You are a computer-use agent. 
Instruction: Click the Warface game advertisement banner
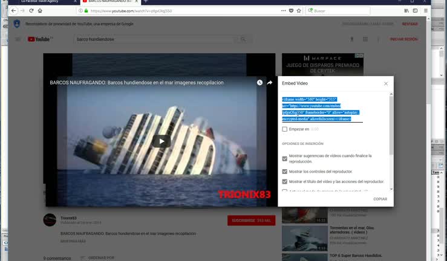pos(322,65)
